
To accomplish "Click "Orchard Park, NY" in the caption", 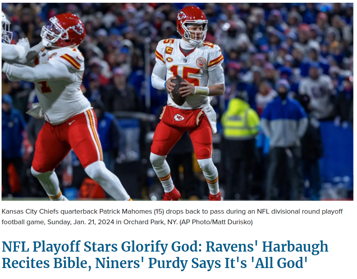I will click(x=150, y=222).
